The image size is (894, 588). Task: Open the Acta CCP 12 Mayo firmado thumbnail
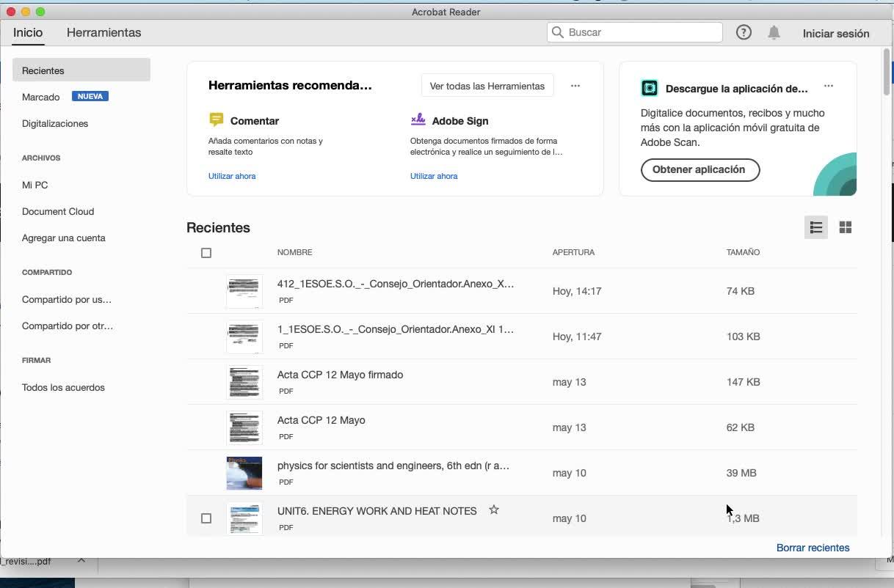244,382
